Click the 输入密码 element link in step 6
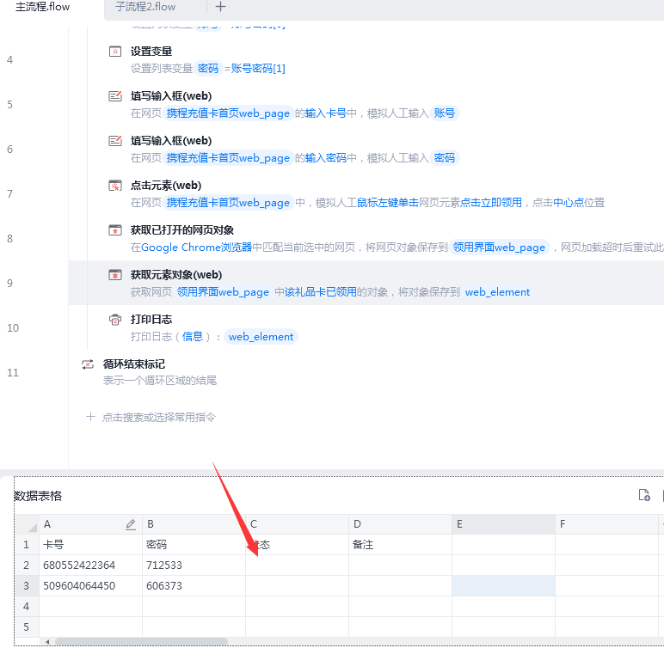664x648 pixels. tap(326, 158)
